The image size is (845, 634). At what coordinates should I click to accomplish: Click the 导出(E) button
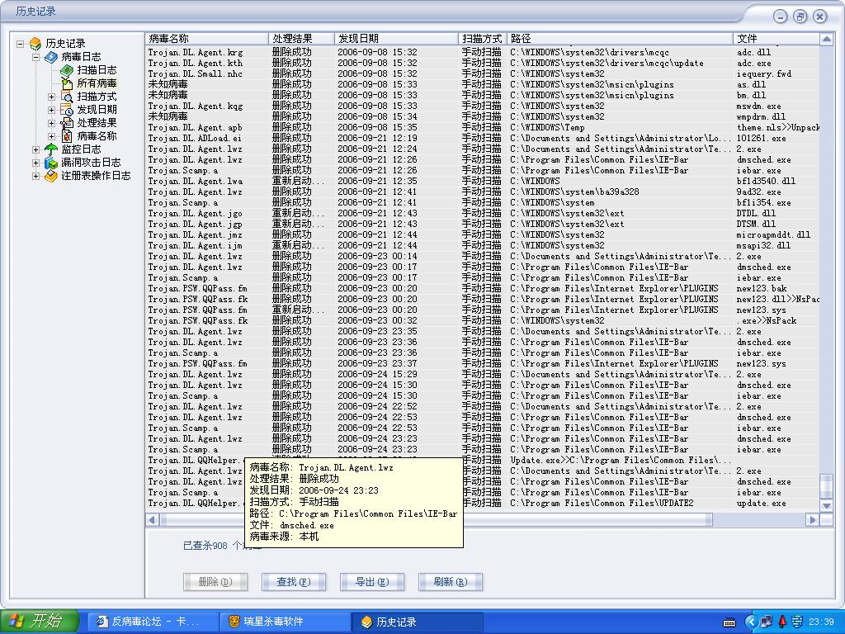[x=372, y=582]
